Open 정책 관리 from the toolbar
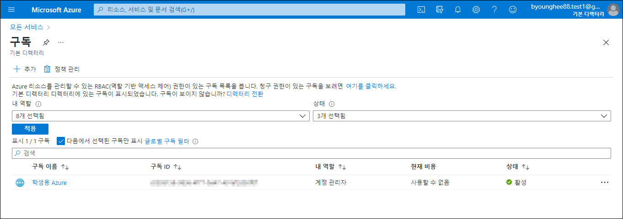The height and width of the screenshot is (219, 623). [62, 69]
